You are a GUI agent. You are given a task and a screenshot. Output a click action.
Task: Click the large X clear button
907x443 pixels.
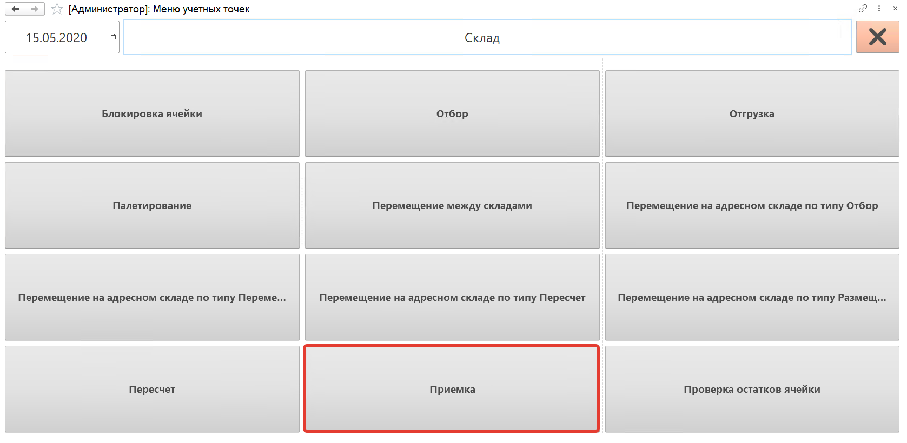coord(877,37)
